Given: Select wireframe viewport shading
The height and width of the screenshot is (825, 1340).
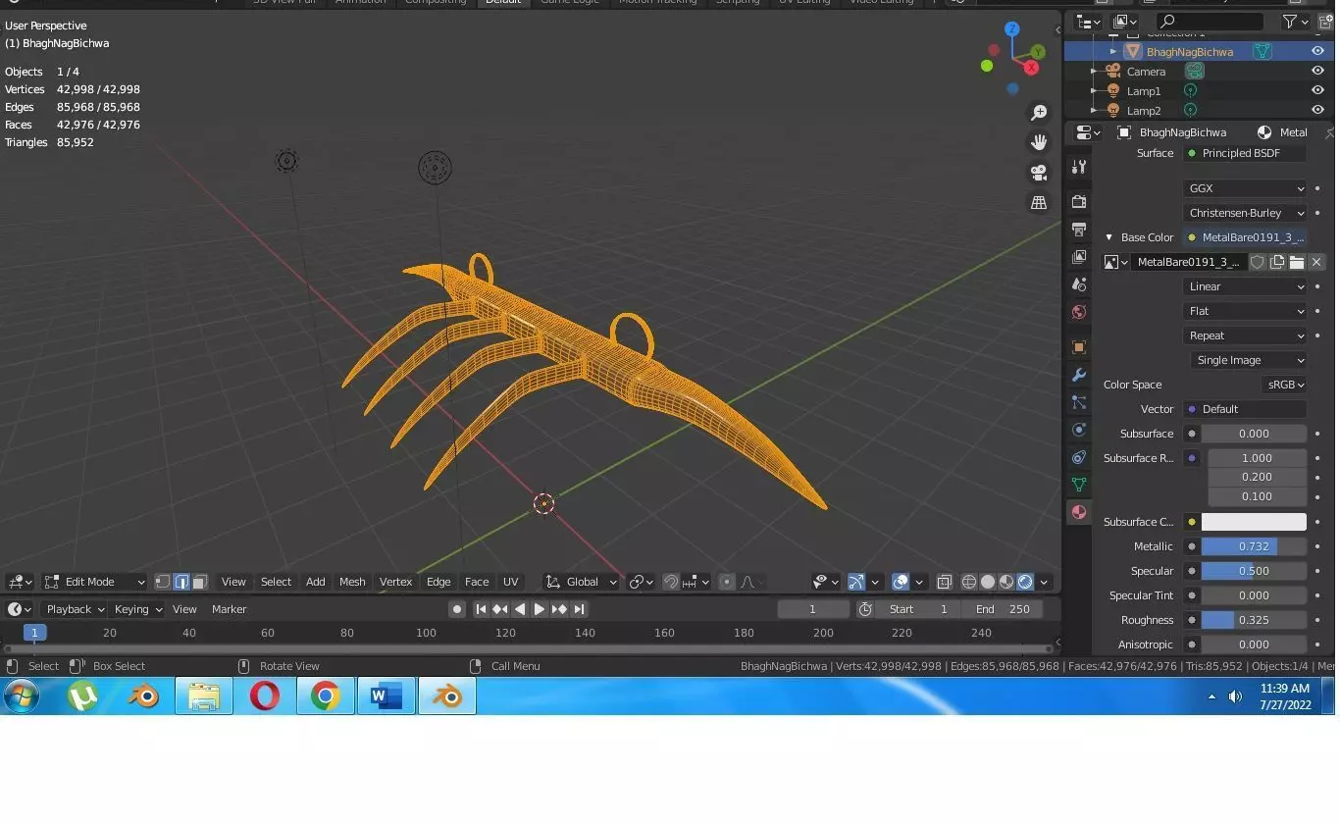Looking at the screenshot, I should pos(968,582).
